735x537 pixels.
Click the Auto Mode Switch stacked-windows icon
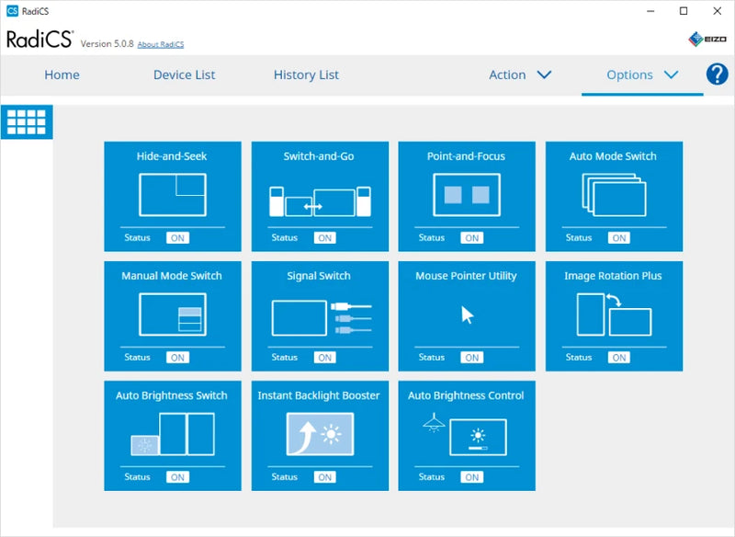614,195
